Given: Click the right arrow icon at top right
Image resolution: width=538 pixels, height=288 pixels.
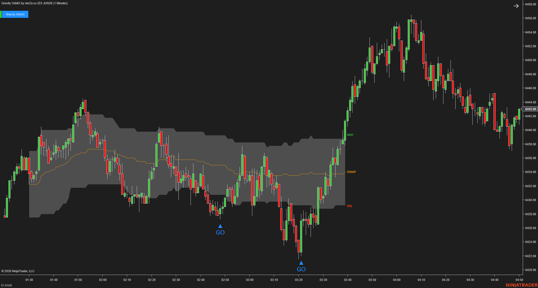Looking at the screenshot, I should tap(516, 6).
